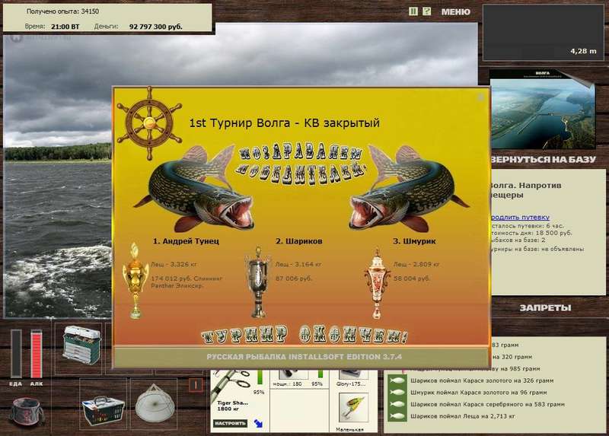The height and width of the screenshot is (436, 609).
Task: Click log entry Шмурик поймал Карася золотого на 96 грамм
Action: click(x=479, y=393)
